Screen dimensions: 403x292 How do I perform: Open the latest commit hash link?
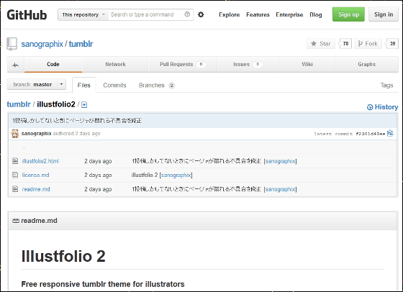(x=371, y=134)
